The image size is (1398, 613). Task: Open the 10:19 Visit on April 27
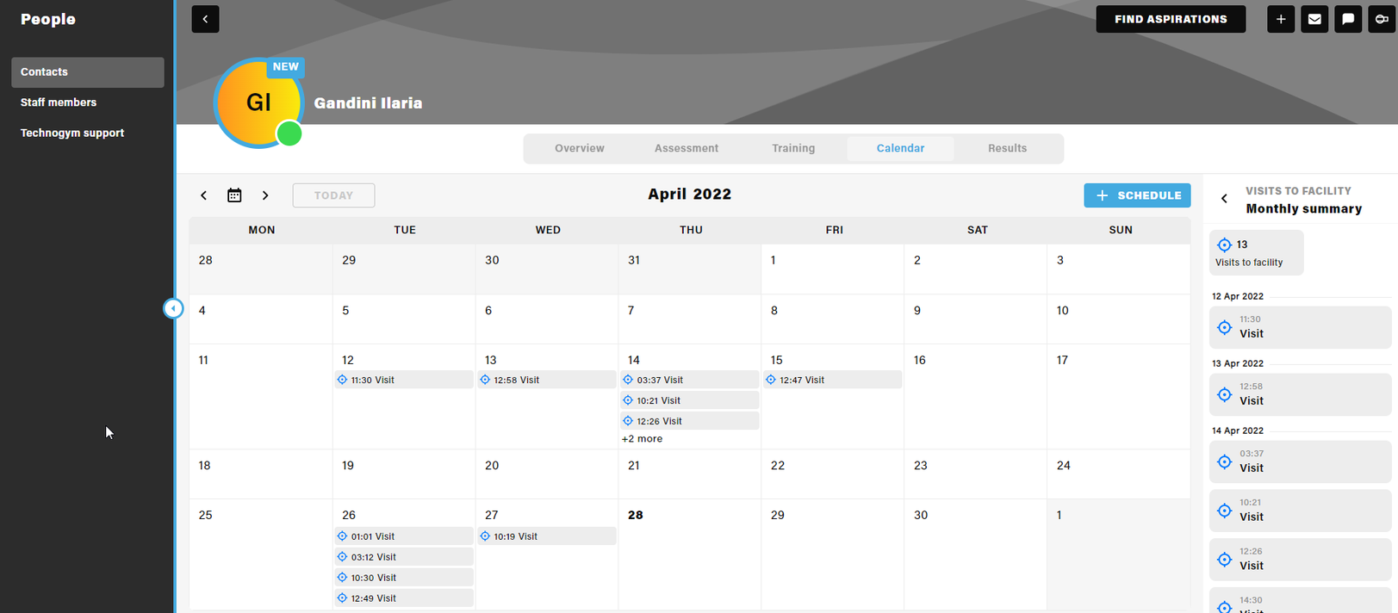[547, 536]
